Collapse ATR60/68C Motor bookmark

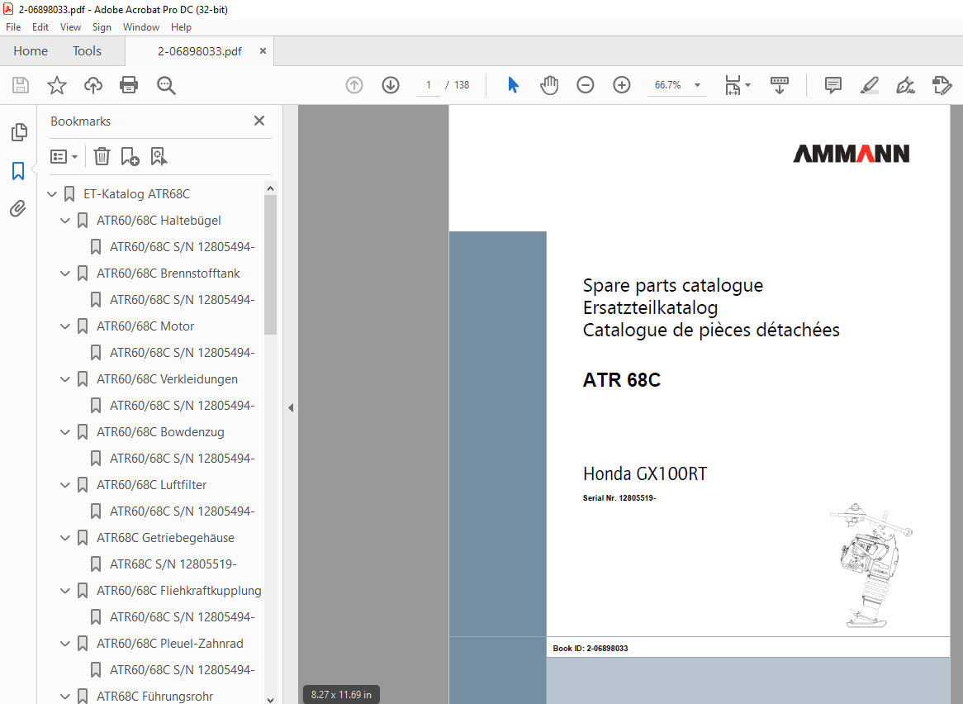pyautogui.click(x=65, y=326)
